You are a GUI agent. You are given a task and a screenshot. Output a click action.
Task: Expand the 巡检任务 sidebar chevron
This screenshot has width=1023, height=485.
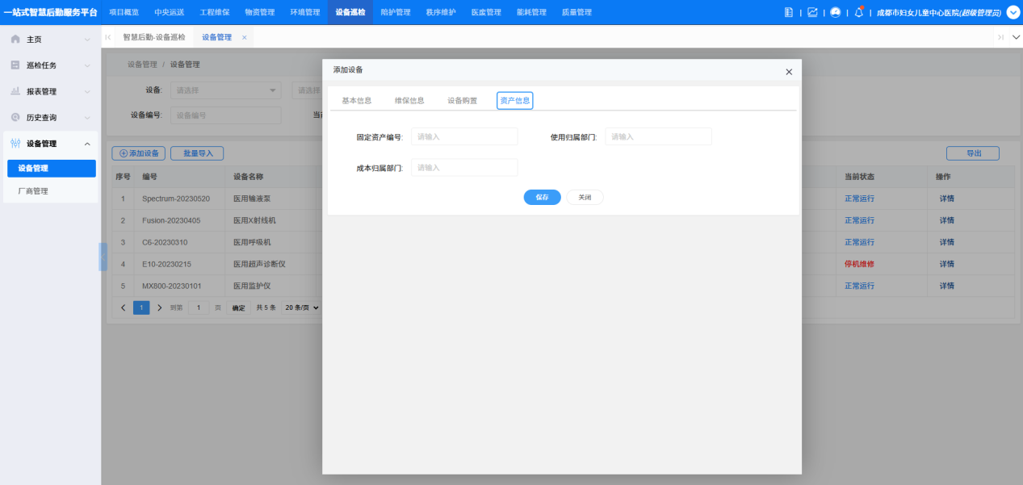87,65
